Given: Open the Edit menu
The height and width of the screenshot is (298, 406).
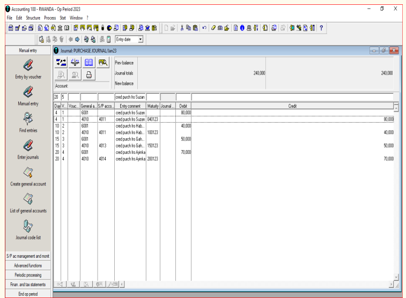Looking at the screenshot, I should [19, 18].
